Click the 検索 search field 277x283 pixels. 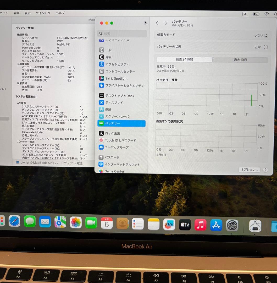pyautogui.click(x=122, y=34)
